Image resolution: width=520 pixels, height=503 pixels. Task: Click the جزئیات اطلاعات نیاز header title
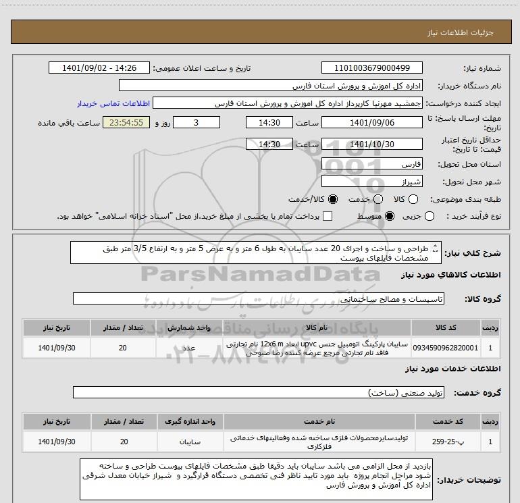pos(461,32)
